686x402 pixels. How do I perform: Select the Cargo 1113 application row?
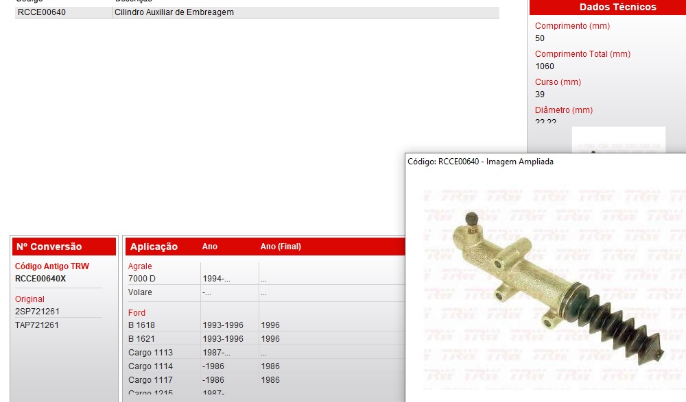coord(150,353)
